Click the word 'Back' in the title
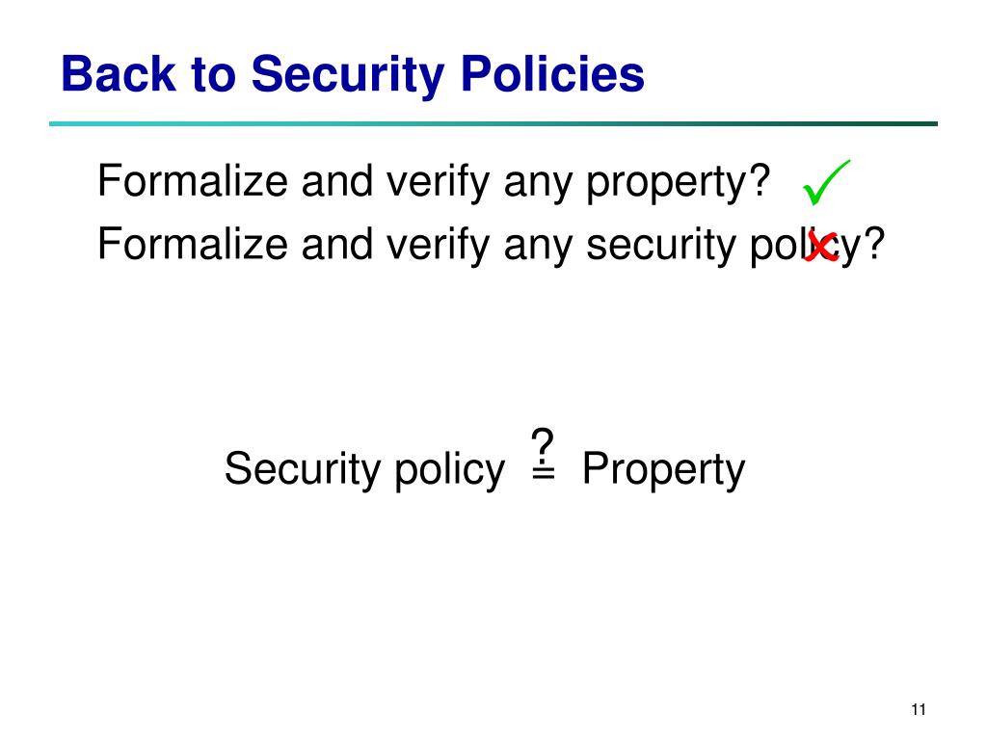 click(119, 74)
